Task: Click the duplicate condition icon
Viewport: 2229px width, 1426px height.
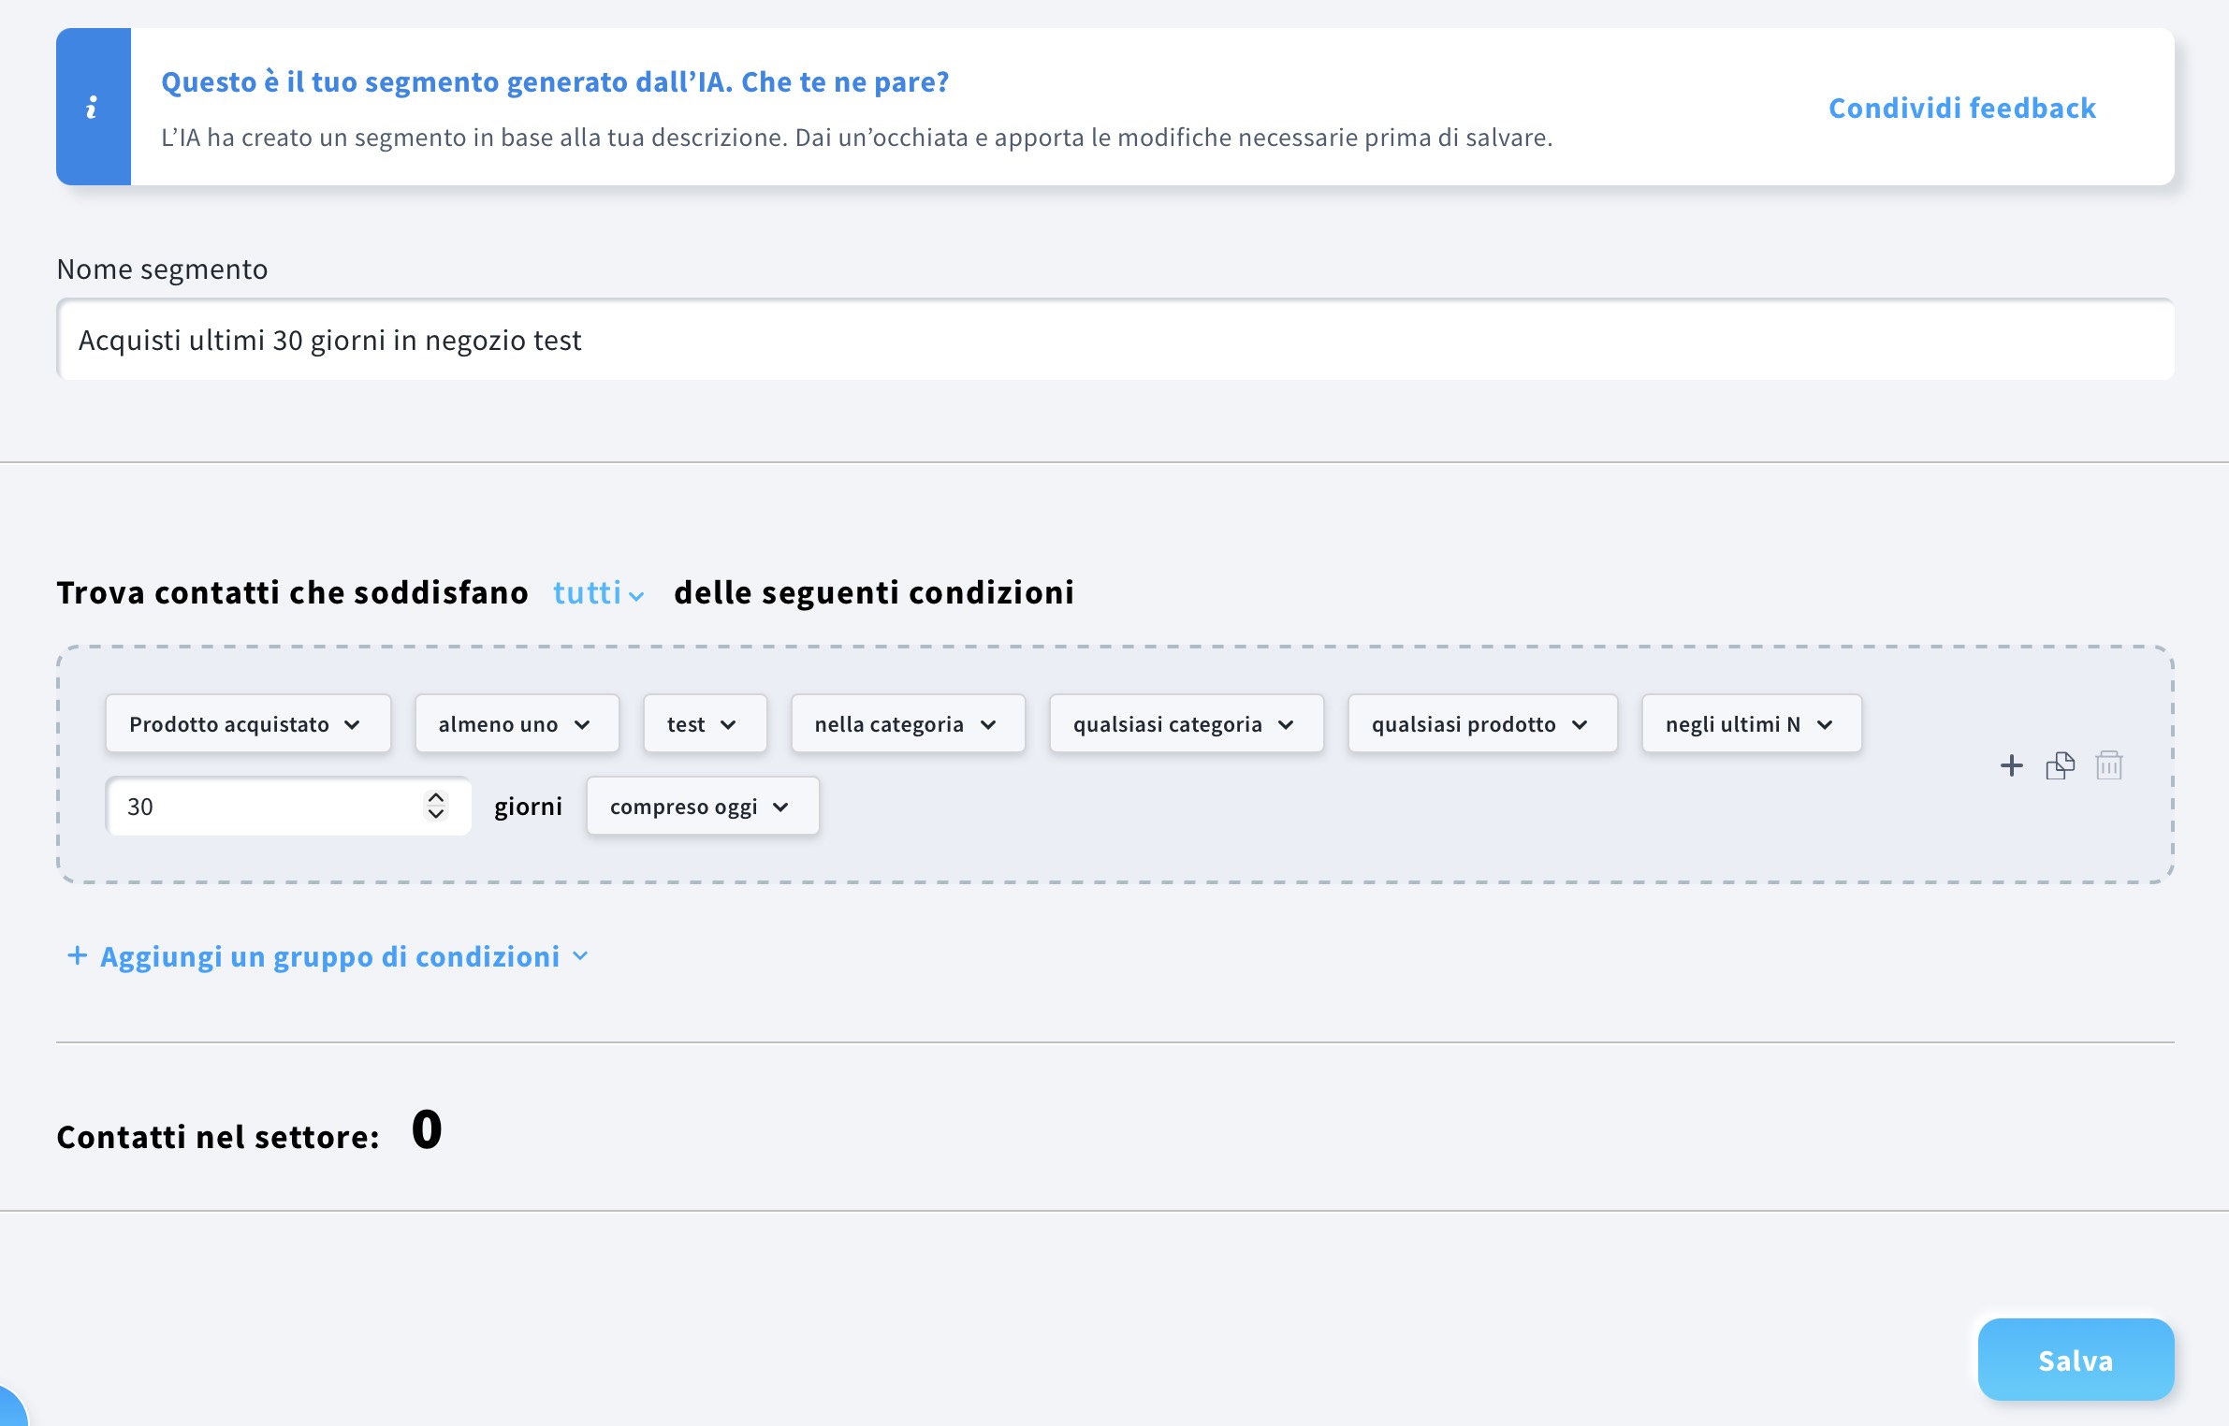Action: click(2060, 765)
